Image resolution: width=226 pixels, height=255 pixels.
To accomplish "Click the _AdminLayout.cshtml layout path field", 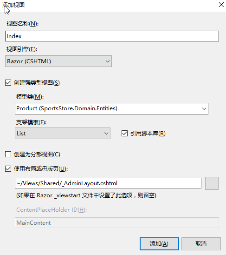I will (x=108, y=183).
